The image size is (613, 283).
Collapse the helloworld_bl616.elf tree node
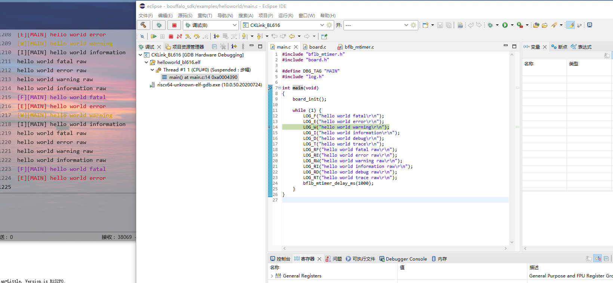tap(147, 62)
